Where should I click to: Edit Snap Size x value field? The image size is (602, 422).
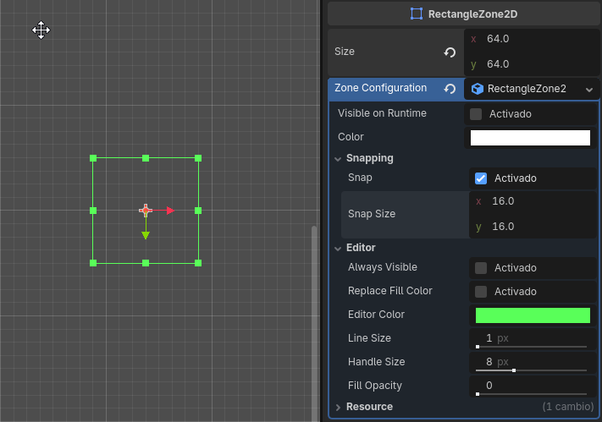pos(533,201)
